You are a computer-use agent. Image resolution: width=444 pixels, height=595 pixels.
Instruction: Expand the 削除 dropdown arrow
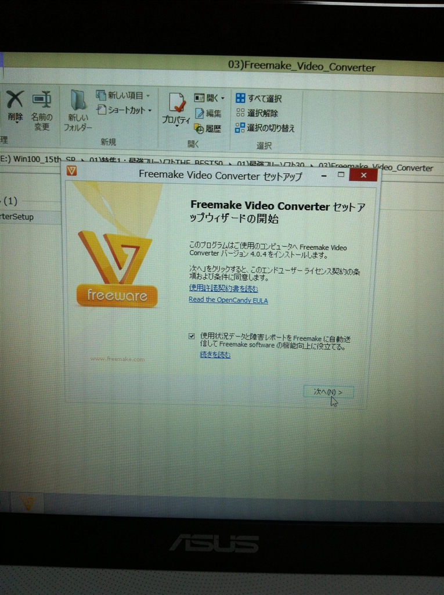pos(16,123)
